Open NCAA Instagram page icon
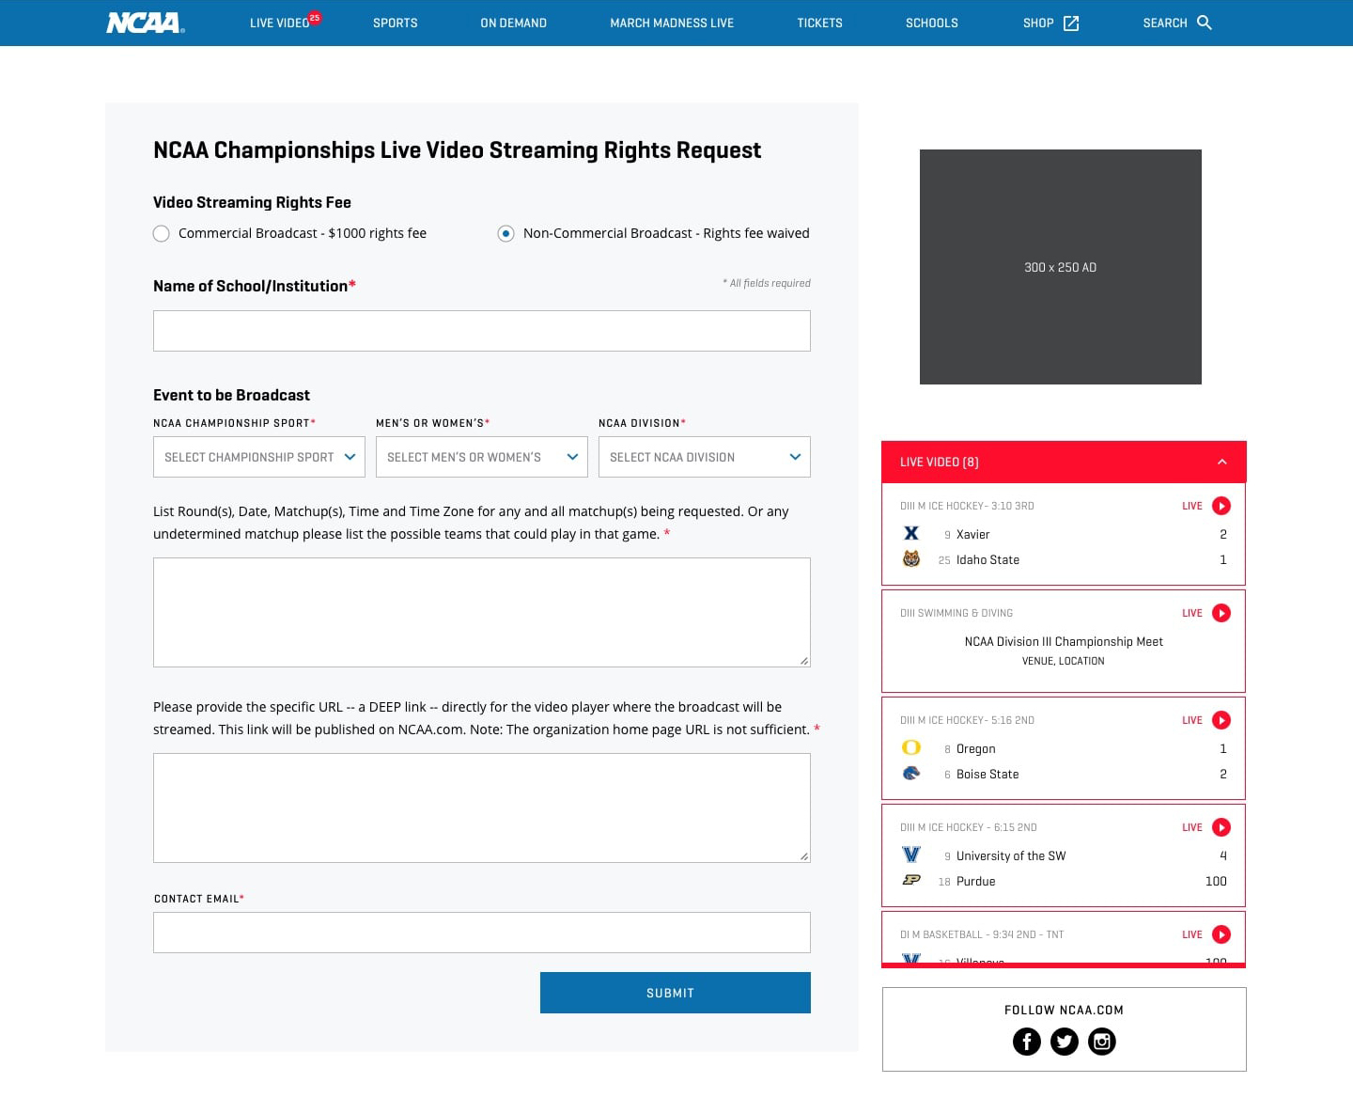Image resolution: width=1353 pixels, height=1098 pixels. 1102,1042
